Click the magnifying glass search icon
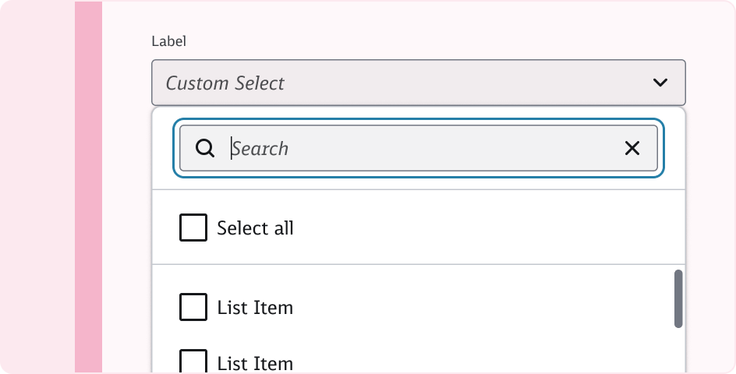 click(x=205, y=148)
